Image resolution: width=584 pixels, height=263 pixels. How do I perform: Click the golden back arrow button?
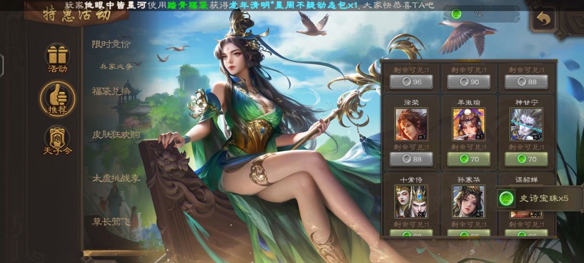tap(543, 19)
